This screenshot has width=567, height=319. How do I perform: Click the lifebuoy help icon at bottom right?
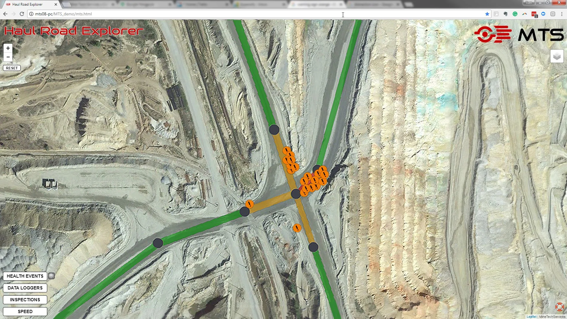tap(559, 307)
